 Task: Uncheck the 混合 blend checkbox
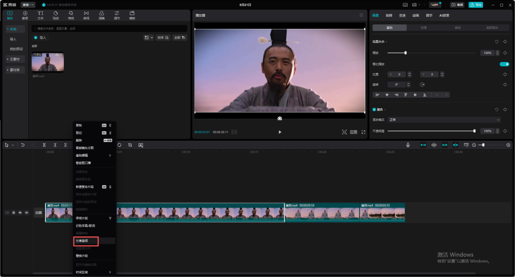[x=374, y=110]
